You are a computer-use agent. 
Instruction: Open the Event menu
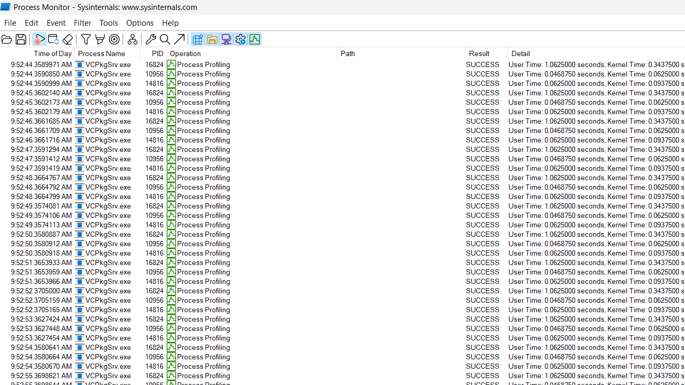[x=56, y=23]
